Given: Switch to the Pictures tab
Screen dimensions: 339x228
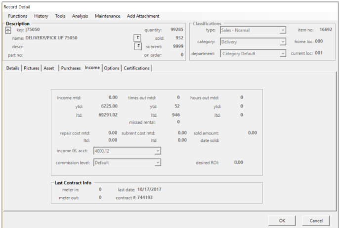Looking at the screenshot, I should 32,68.
